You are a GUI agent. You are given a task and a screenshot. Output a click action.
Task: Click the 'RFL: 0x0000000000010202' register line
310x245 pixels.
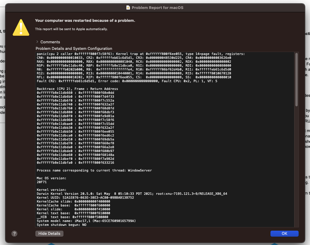[134, 77]
